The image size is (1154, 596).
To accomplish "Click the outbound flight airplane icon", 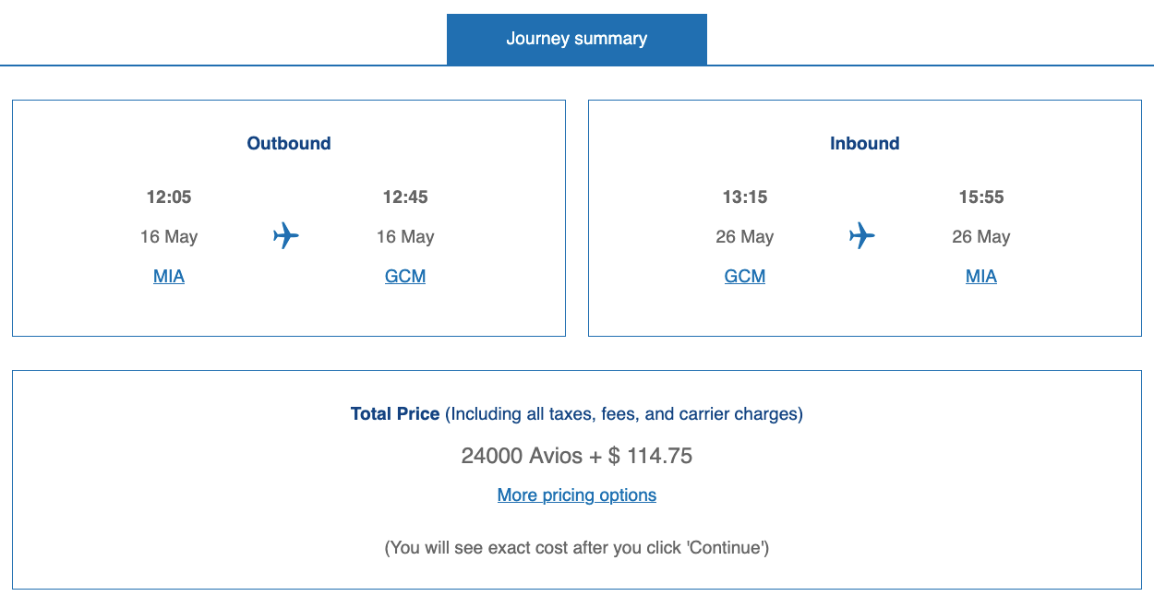I will click(286, 236).
